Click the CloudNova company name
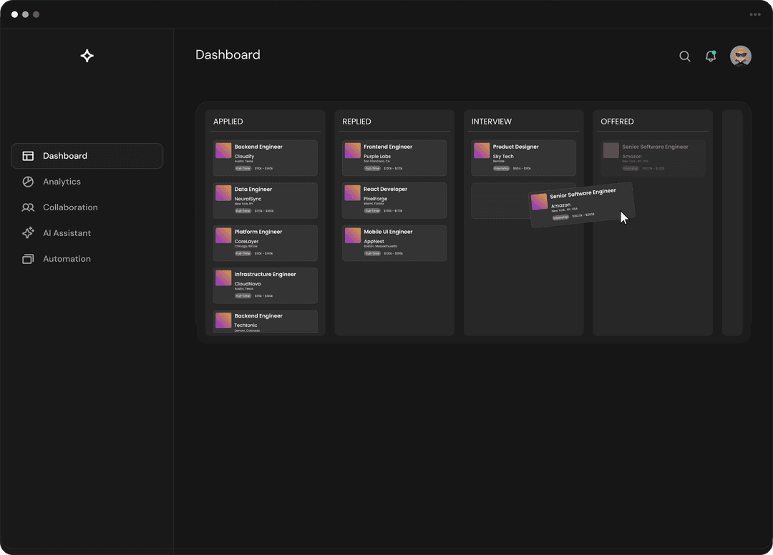Image resolution: width=773 pixels, height=555 pixels. [x=248, y=284]
